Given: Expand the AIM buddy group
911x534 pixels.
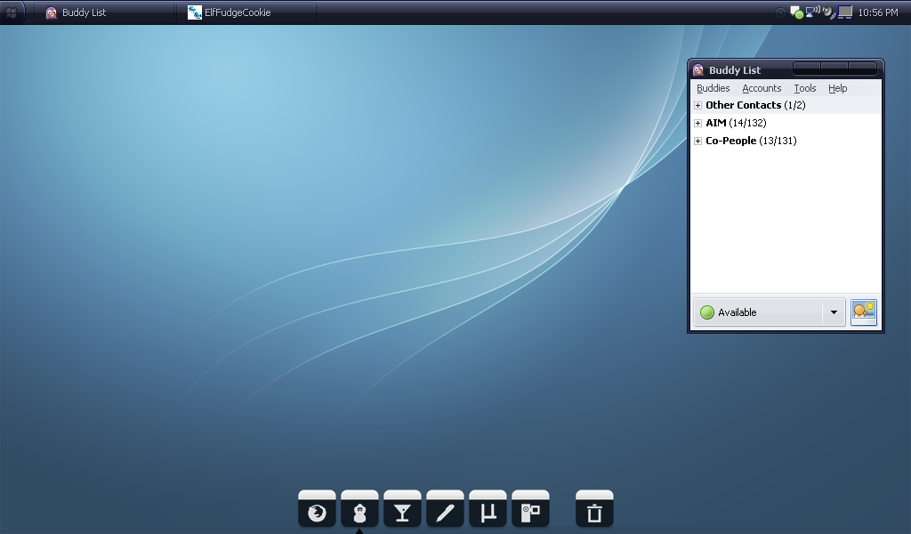Looking at the screenshot, I should click(x=698, y=123).
